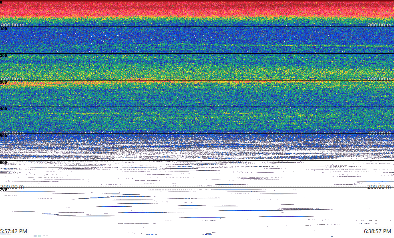Image resolution: width=394 pixels, height=238 pixels.
Task: Click the left-side 600.00 m range label
Action: (x=12, y=79)
